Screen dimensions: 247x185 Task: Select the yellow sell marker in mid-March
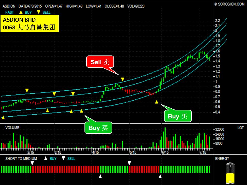click(x=73, y=94)
